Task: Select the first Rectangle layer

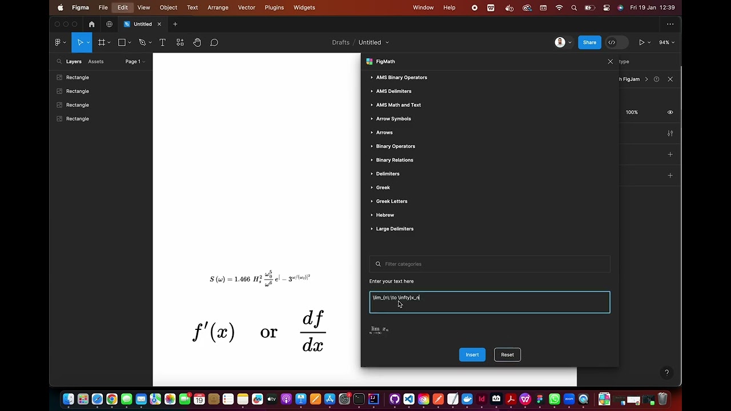Action: click(77, 78)
